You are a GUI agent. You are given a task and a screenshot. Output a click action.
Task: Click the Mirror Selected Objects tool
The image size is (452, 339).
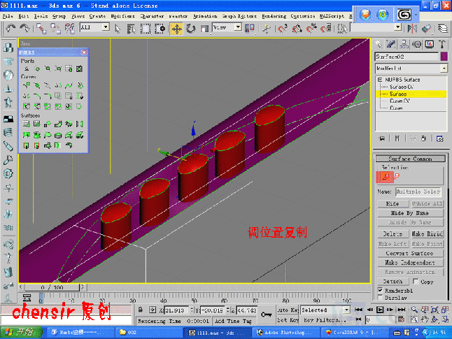click(412, 29)
